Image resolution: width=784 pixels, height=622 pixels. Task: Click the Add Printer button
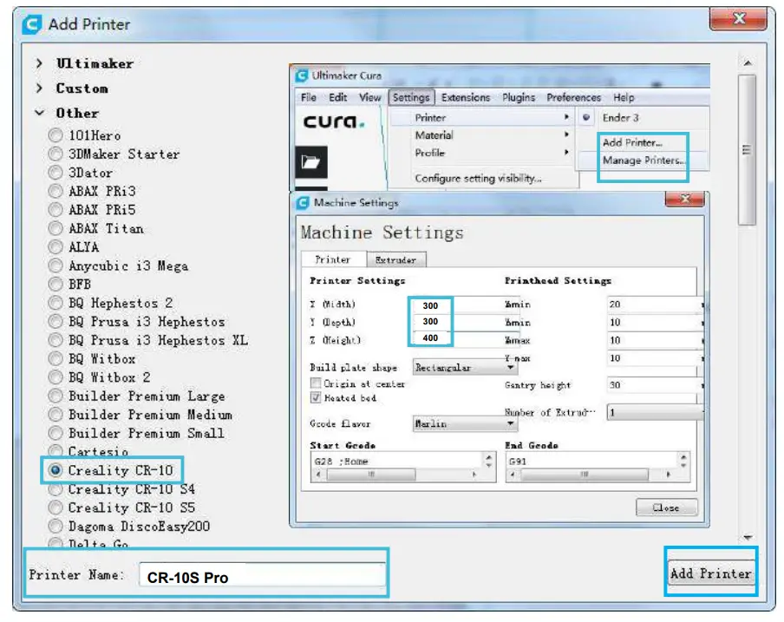710,573
